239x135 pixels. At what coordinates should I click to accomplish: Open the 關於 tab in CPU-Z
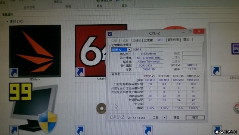pos(186,40)
